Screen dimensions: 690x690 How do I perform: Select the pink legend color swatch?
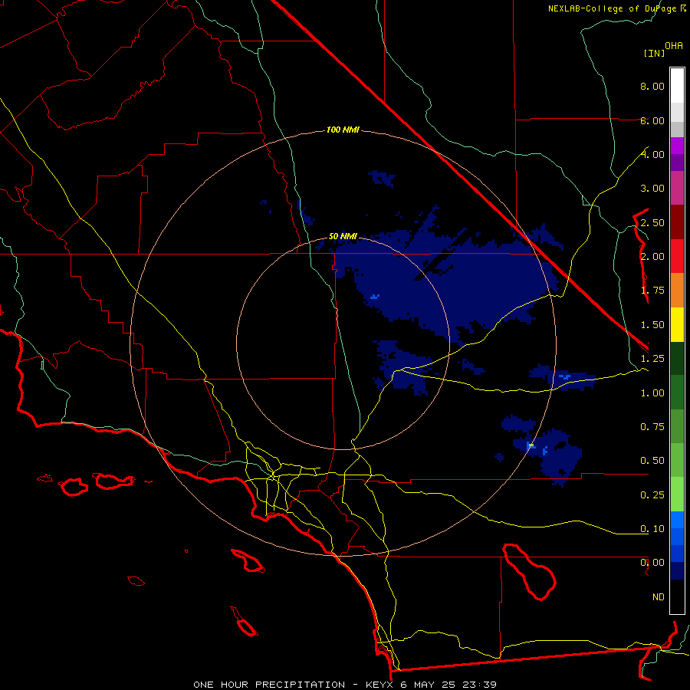pyautogui.click(x=677, y=189)
